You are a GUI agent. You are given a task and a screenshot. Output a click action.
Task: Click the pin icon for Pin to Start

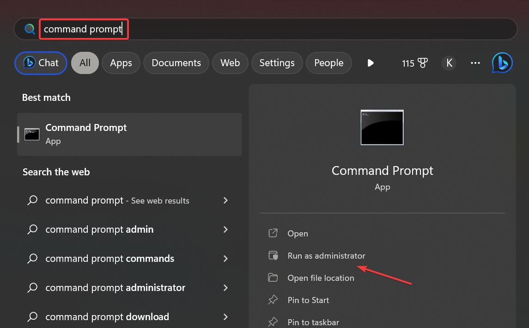[x=273, y=300]
